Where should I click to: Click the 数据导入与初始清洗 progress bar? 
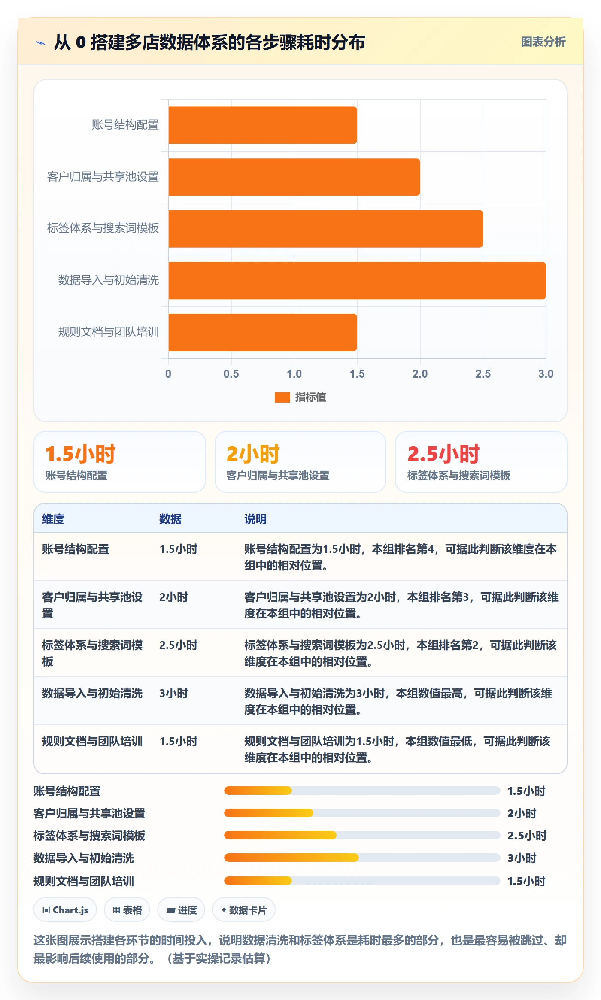coord(362,858)
